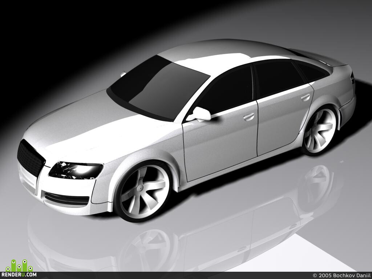
Task: Click the small rear quarter window
Action: (313, 71)
